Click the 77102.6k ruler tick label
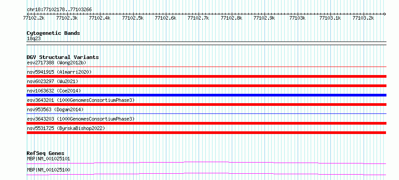The width and height of the screenshot is (399, 180). 165,18
